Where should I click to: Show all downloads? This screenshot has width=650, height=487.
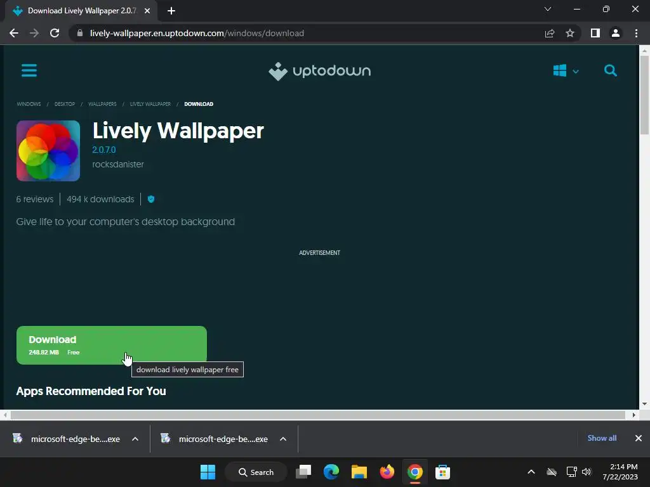pyautogui.click(x=602, y=438)
